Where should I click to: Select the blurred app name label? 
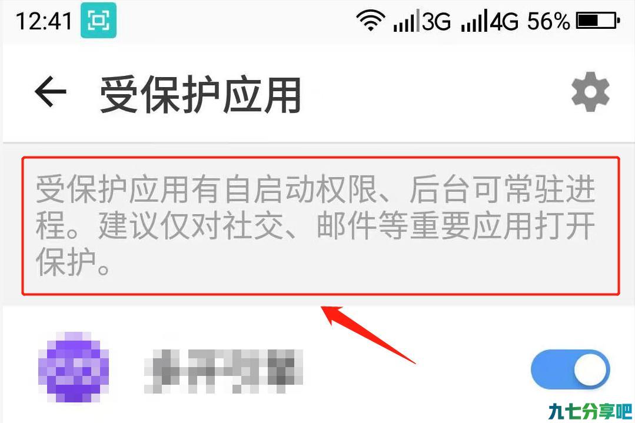click(224, 371)
